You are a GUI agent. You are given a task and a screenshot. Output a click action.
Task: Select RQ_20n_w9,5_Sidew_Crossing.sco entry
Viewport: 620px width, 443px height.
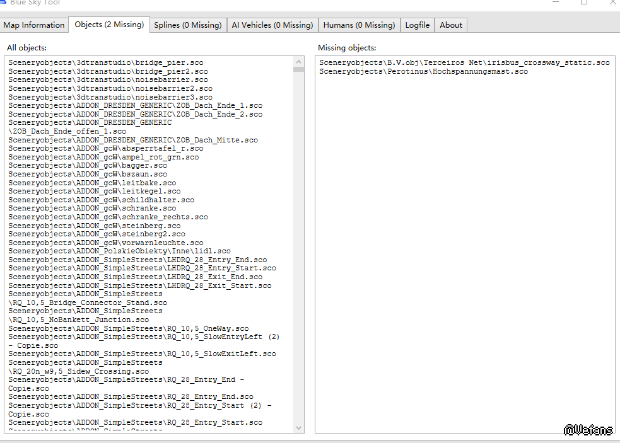point(85,367)
